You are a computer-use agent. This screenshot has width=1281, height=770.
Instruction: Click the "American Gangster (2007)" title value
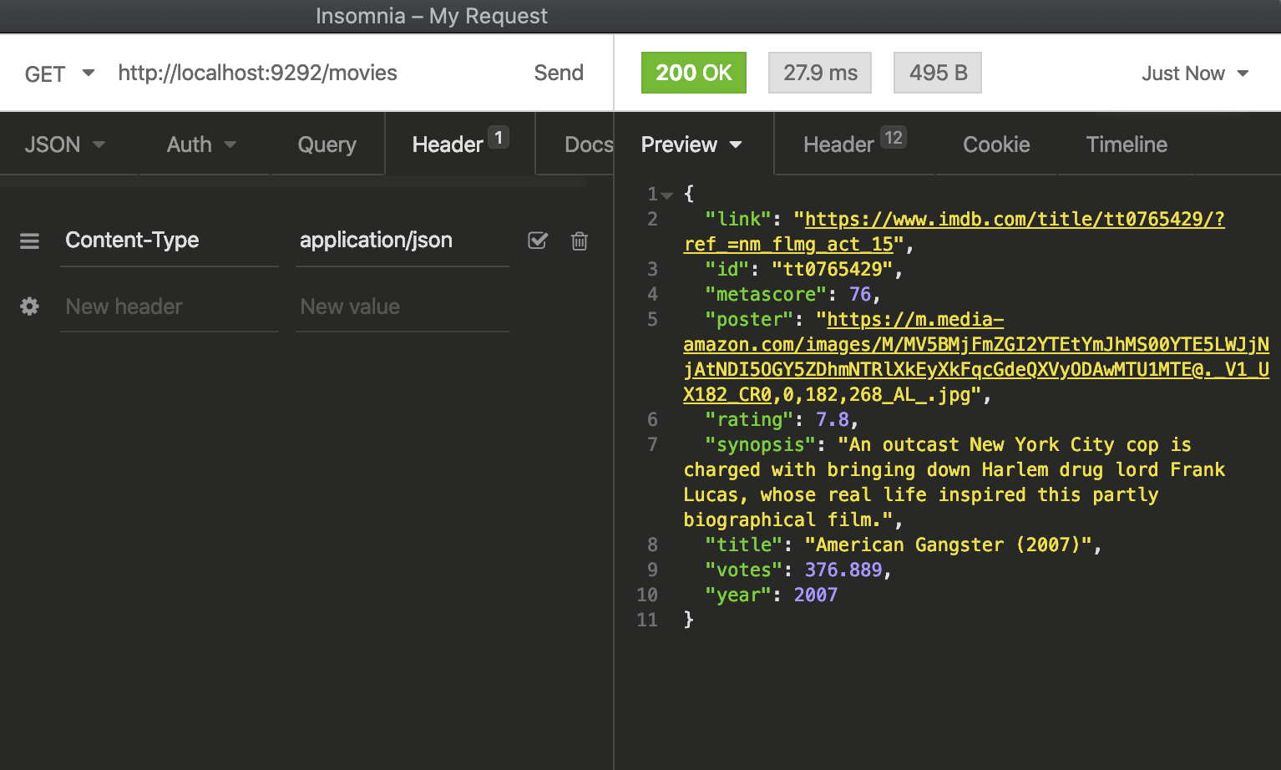pos(949,545)
